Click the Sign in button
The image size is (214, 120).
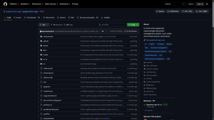191,4
